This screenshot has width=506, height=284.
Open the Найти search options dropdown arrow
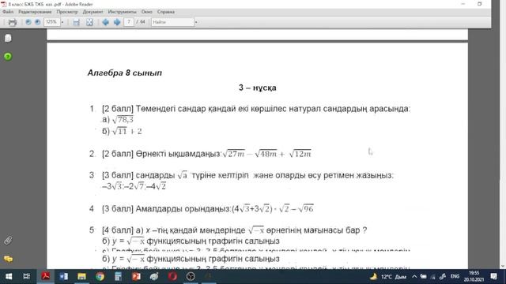pos(196,22)
